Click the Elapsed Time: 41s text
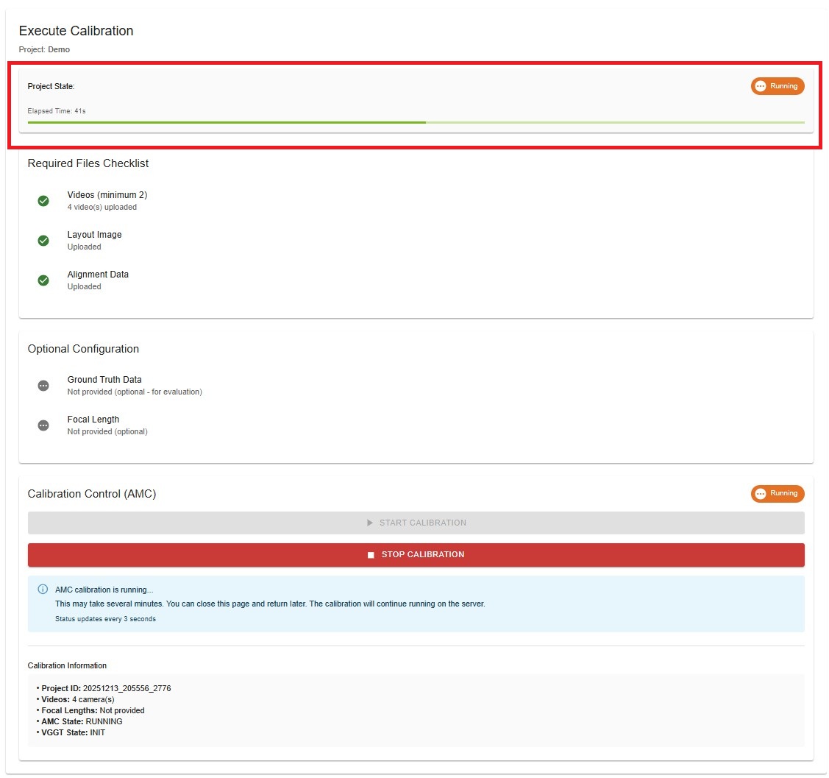This screenshot has width=829, height=778. coord(57,111)
